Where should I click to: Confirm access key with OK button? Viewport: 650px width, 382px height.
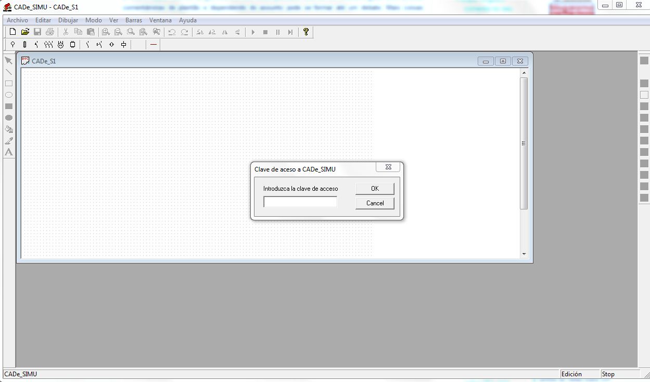coord(375,189)
